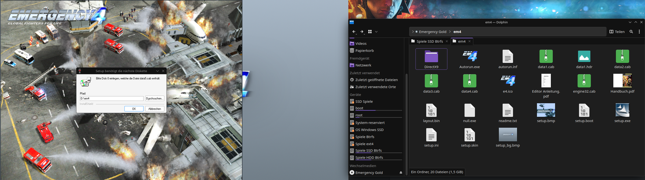
Task: Select the data4.cab archive
Action: pos(470,83)
